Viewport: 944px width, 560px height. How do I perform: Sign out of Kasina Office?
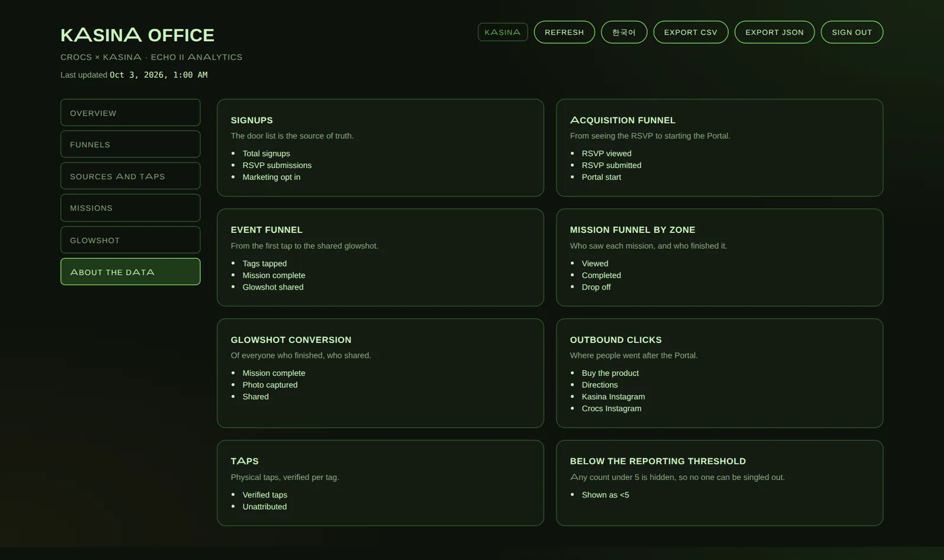(x=852, y=32)
